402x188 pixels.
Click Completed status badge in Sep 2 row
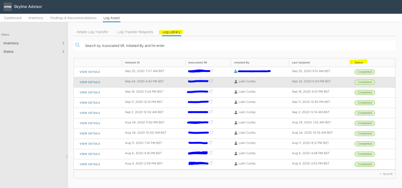coord(364,113)
